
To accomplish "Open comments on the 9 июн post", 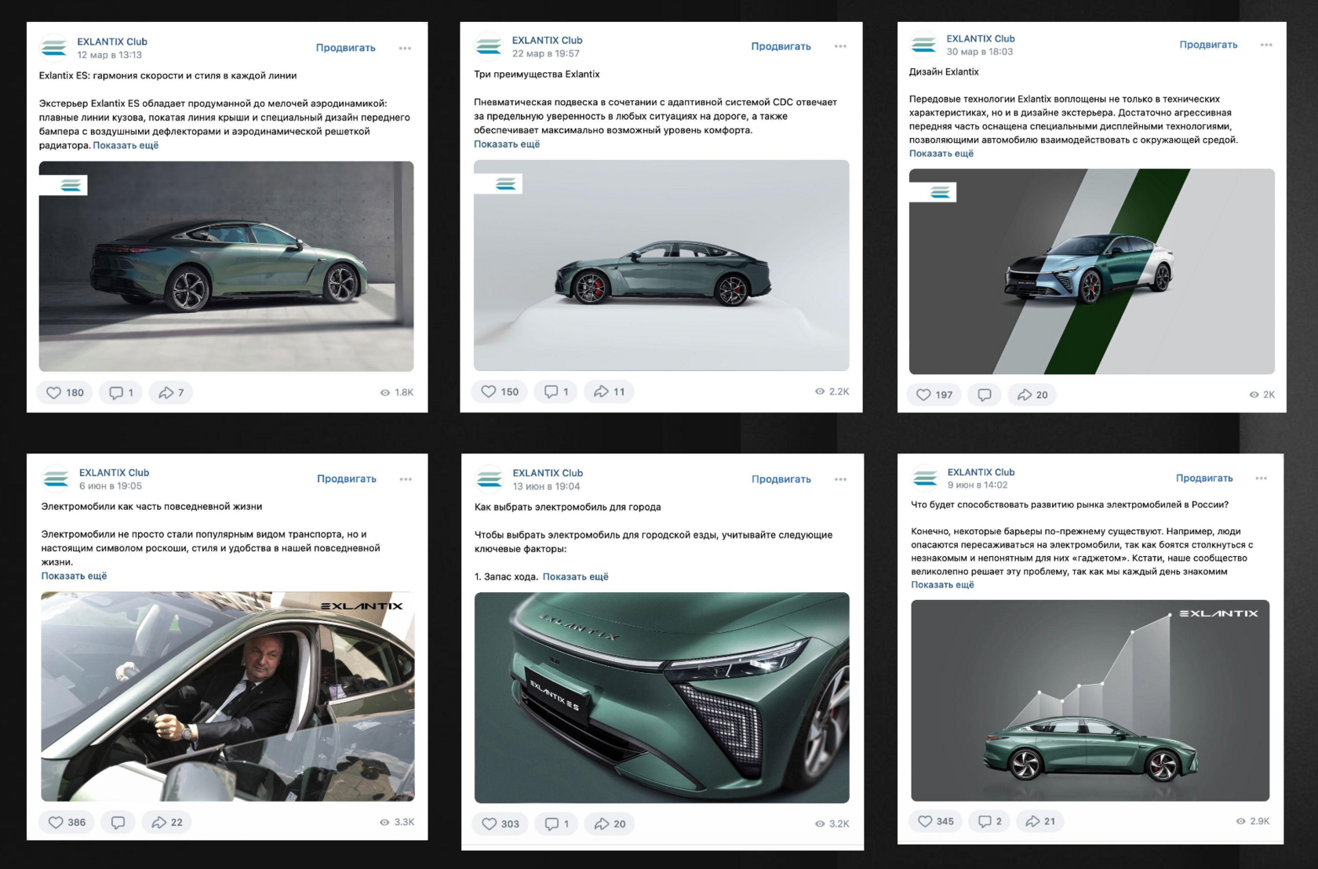I will (989, 821).
